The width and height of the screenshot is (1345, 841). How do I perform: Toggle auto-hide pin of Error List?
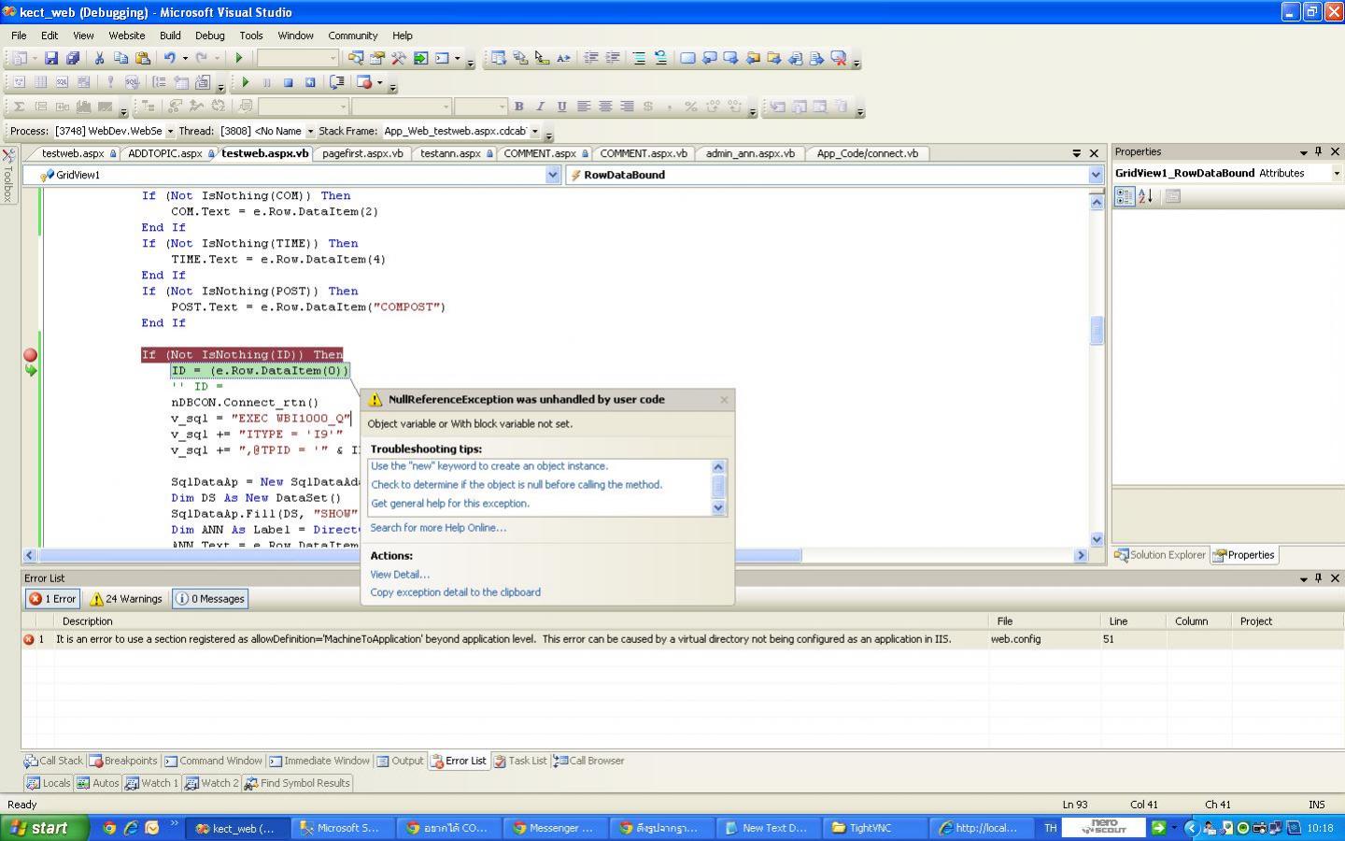[x=1319, y=578]
